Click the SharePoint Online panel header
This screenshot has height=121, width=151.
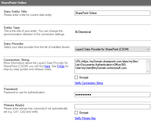(76, 3)
